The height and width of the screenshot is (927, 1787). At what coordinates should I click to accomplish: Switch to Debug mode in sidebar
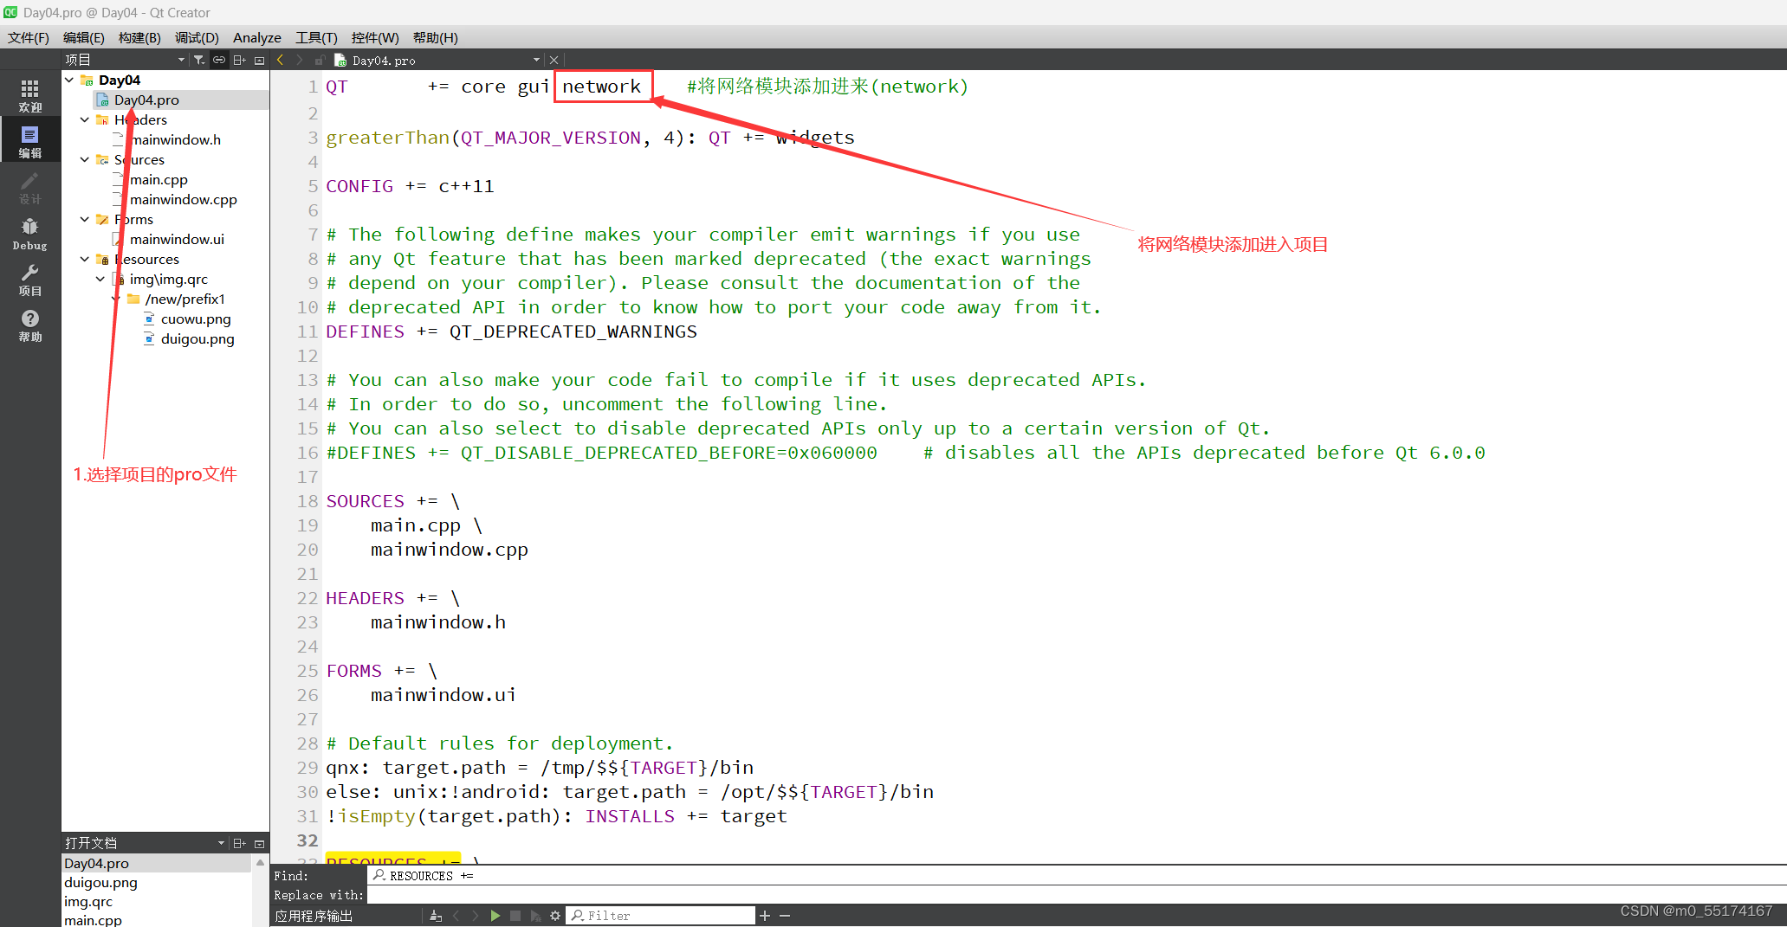click(30, 234)
